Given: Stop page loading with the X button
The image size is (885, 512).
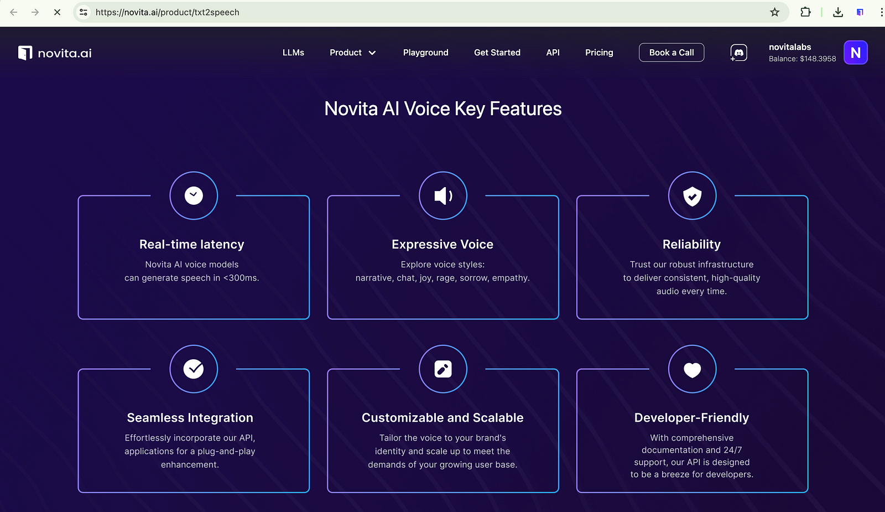Looking at the screenshot, I should 57,12.
